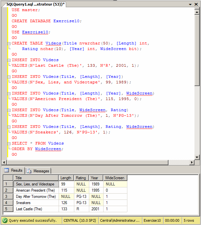Collapse the INSERT block for 'Sex, Lies, and Videotape'
The image size is (201, 225).
coord(9,77)
